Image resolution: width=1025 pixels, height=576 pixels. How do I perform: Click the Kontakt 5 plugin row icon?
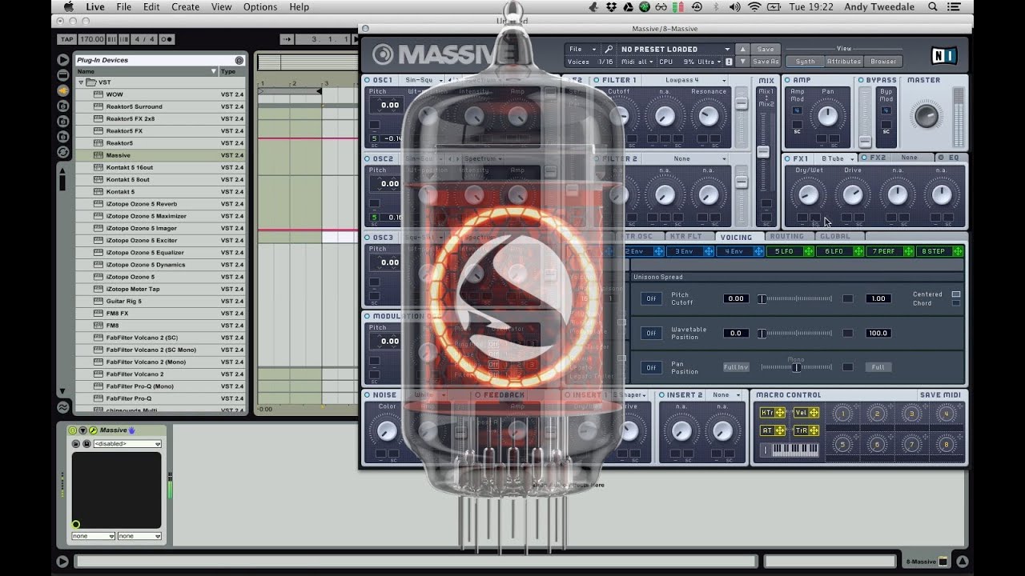point(98,192)
